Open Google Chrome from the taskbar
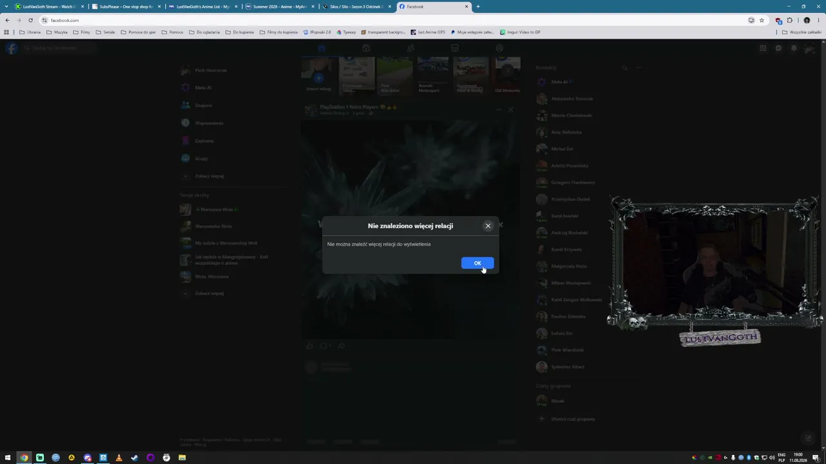 coord(24,458)
